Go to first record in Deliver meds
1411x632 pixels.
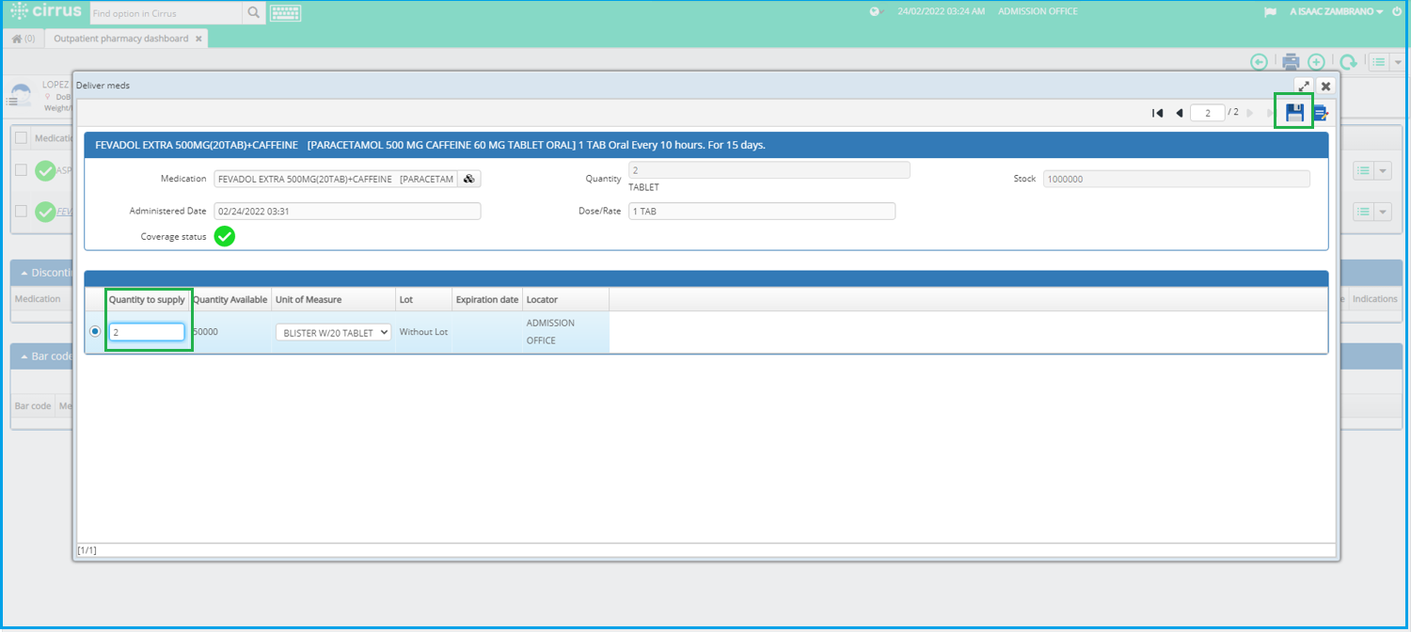click(x=1157, y=113)
